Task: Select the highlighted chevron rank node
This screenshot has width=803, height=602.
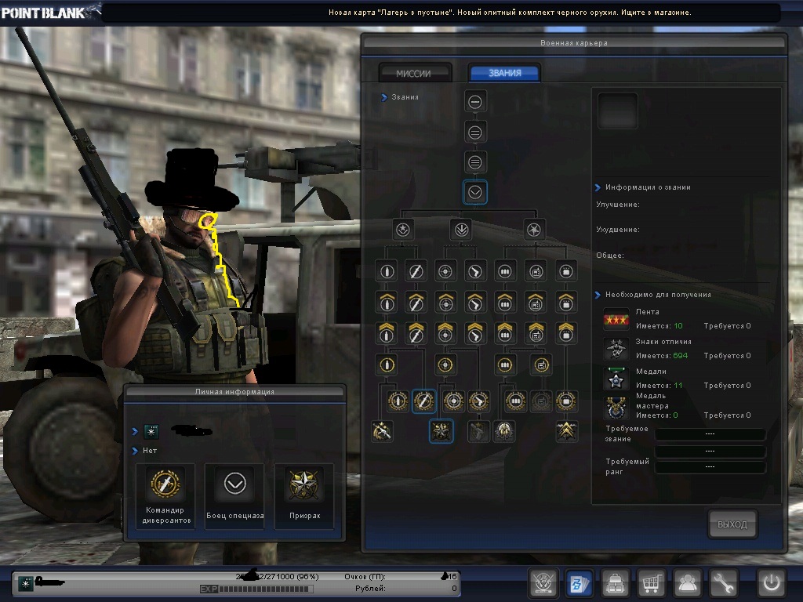Action: [475, 192]
